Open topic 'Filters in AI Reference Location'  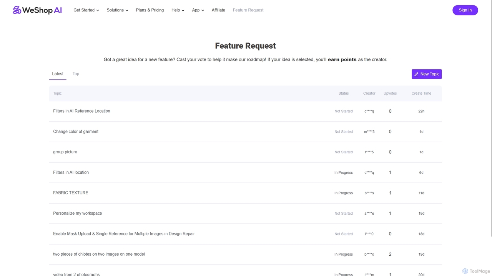81,111
